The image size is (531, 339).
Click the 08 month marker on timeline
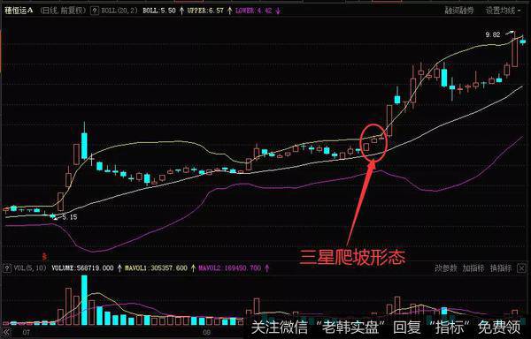[206, 332]
